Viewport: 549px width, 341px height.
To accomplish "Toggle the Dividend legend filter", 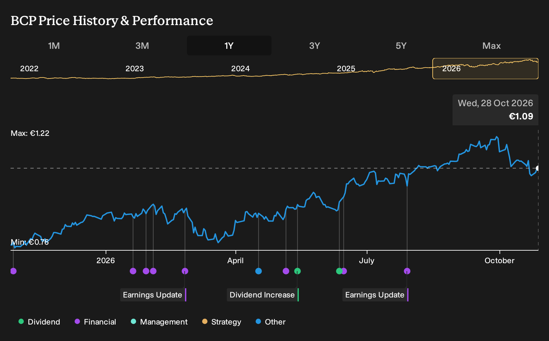I will click(x=39, y=322).
